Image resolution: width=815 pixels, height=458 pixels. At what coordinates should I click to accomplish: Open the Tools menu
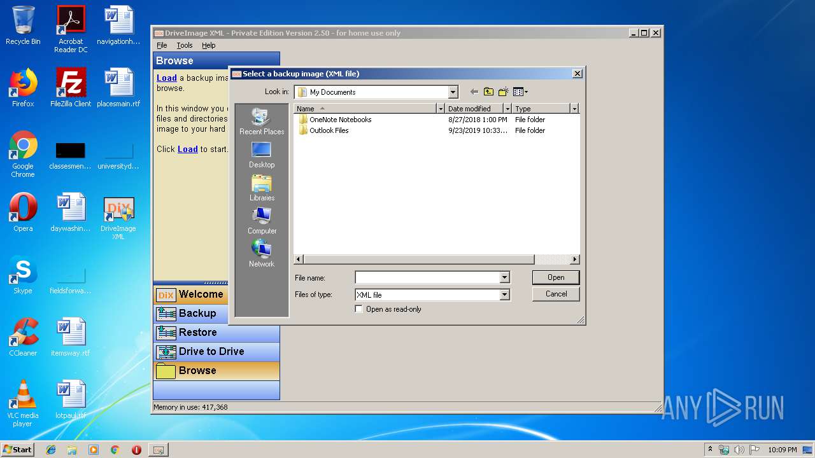[x=185, y=45]
